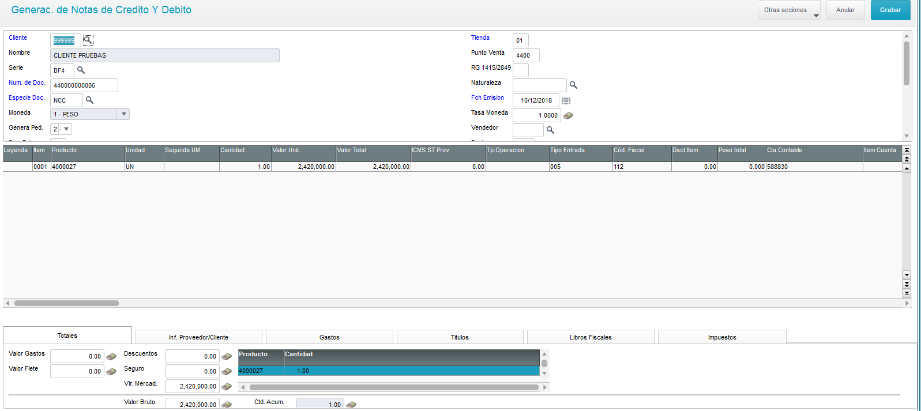Focus the Cliente input field
This screenshot has width=921, height=411.
click(x=65, y=40)
